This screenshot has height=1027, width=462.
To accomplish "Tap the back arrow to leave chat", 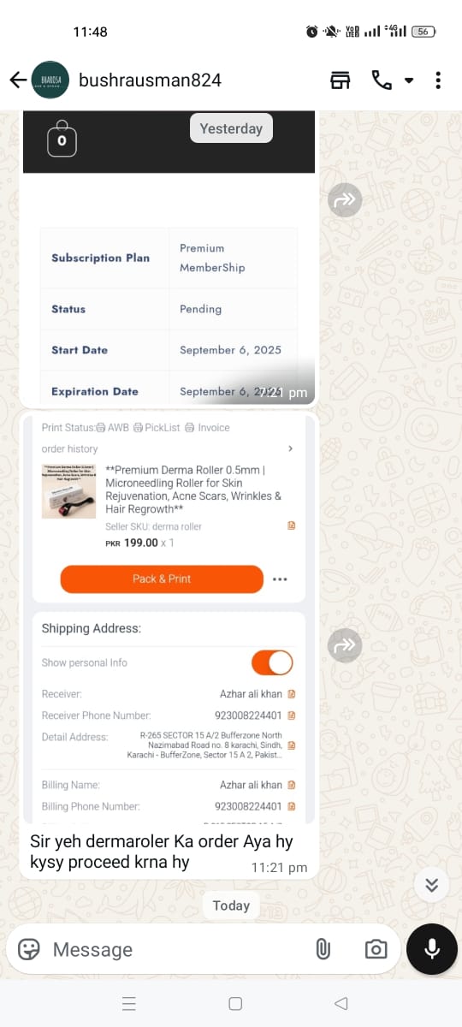I will tap(17, 80).
